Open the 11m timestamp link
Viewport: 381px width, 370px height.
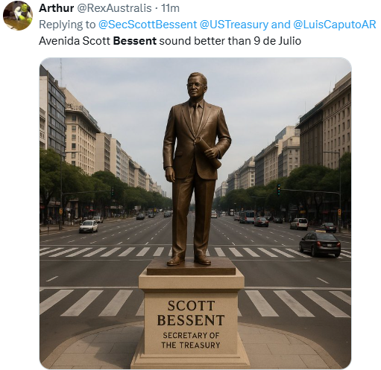pyautogui.click(x=170, y=8)
